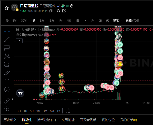Open the 我的仓位 tab
The image size is (153, 125).
click(108, 120)
